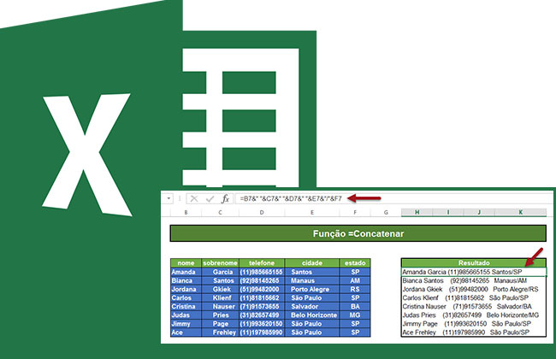
Task: Open Insert Function with the fx icon
Action: click(225, 199)
